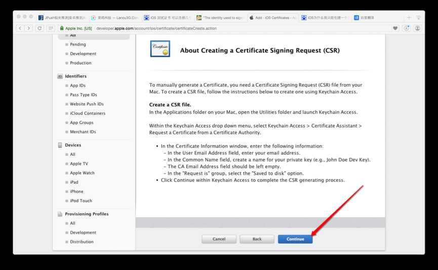Click the Provisioning Profiles section header
Screen dimensions: 438x270
click(x=87, y=214)
